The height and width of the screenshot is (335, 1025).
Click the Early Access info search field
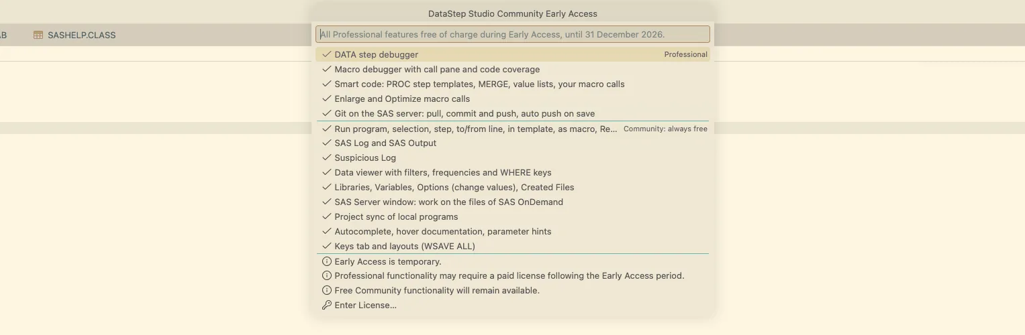(x=512, y=34)
